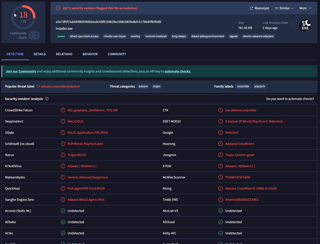Click Rising's detection alert icon

coord(220,189)
